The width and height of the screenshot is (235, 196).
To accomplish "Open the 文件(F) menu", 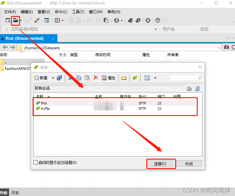I will pos(10,12).
